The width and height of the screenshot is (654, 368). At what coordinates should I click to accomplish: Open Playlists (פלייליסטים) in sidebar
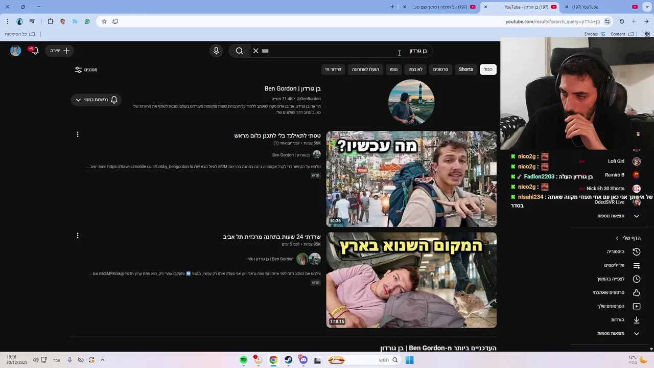click(622, 265)
